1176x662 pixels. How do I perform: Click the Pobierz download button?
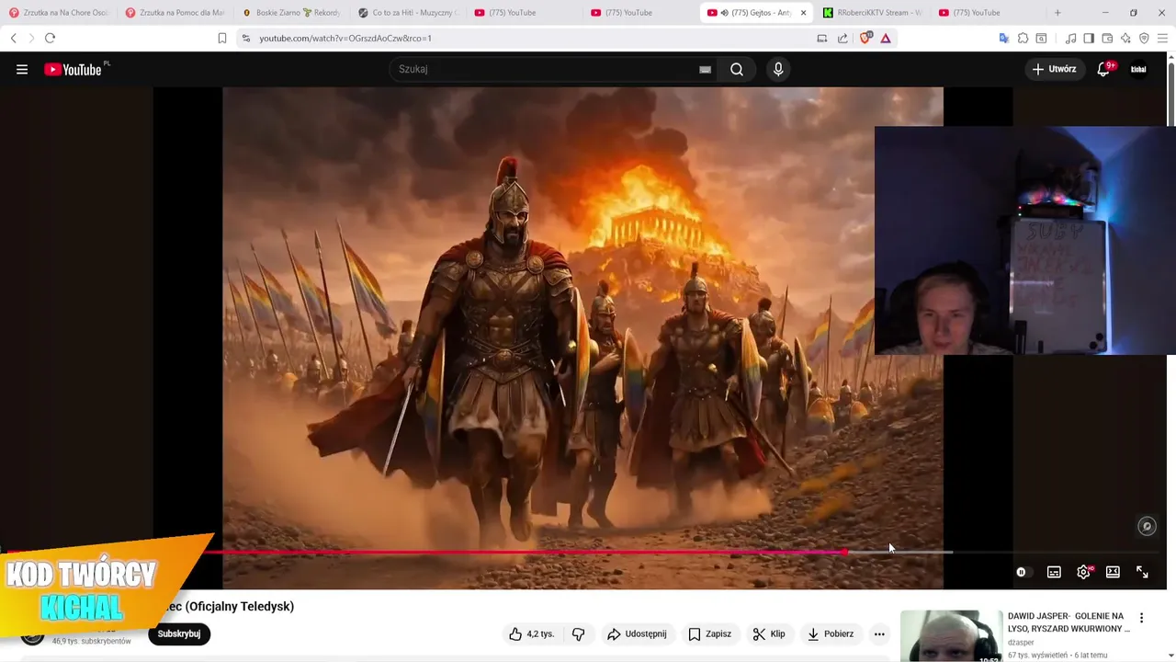830,633
